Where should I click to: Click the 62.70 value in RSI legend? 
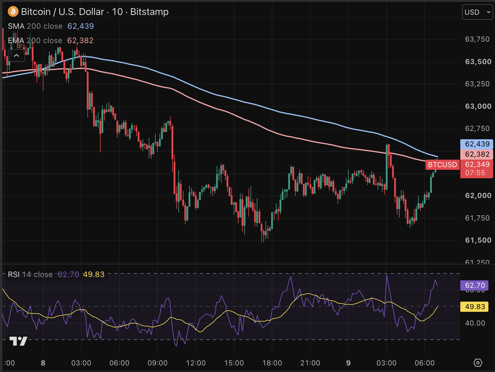68,274
